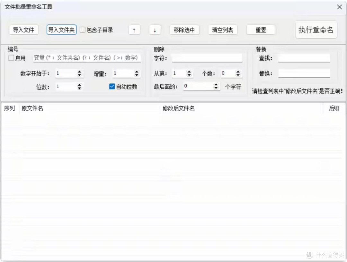Decrease the 数字开始于 value
347x262 pixels.
point(79,75)
